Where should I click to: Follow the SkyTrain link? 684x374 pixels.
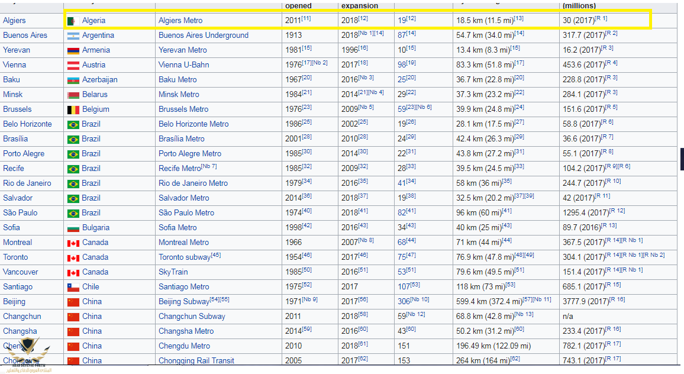point(173,272)
